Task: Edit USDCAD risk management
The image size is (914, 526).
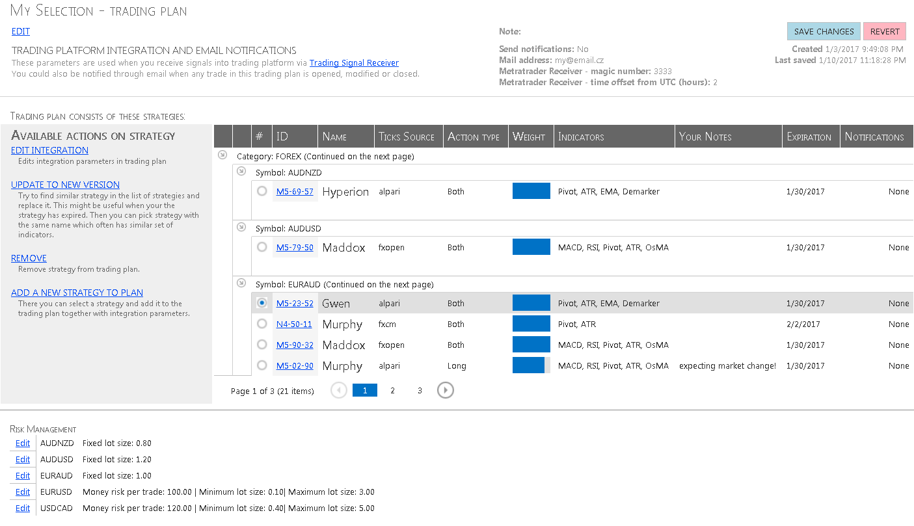Action: 23,508
